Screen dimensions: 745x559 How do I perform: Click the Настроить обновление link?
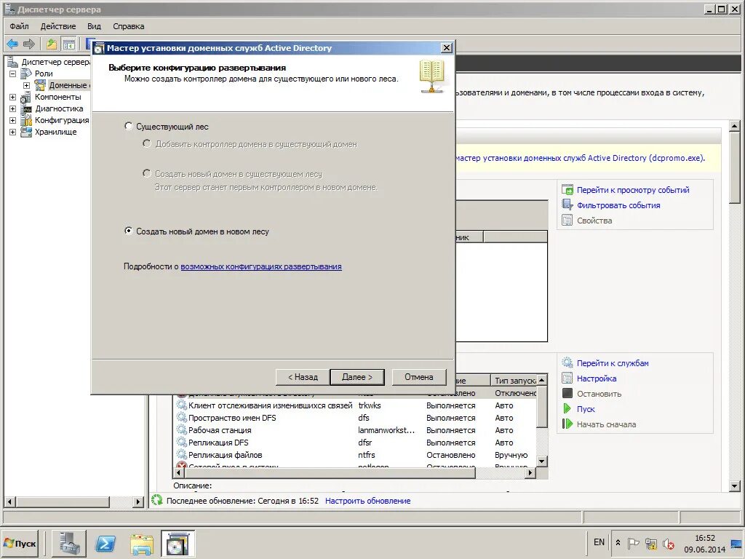[x=367, y=501]
